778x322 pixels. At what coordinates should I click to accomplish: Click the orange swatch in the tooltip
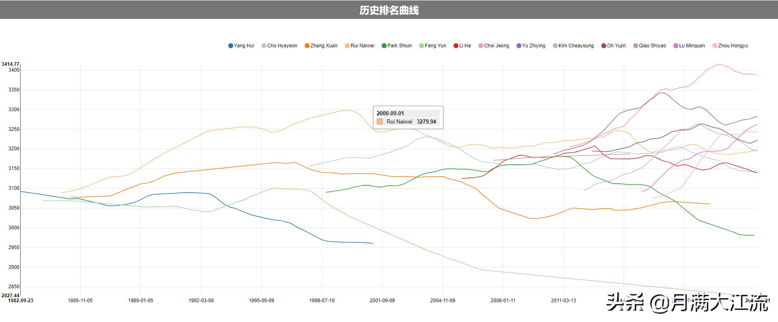[380, 121]
